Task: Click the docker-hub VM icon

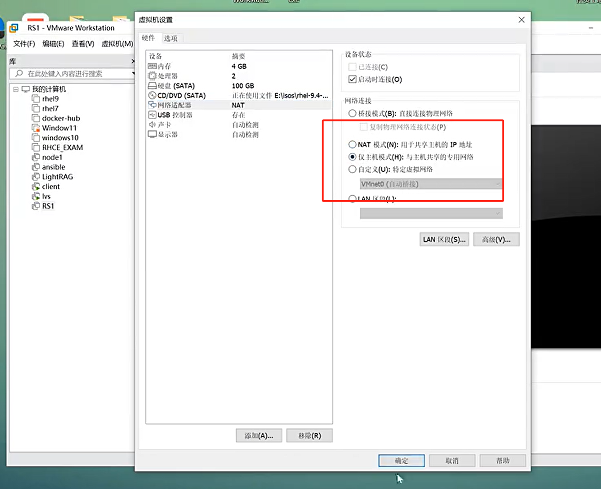Action: 36,118
